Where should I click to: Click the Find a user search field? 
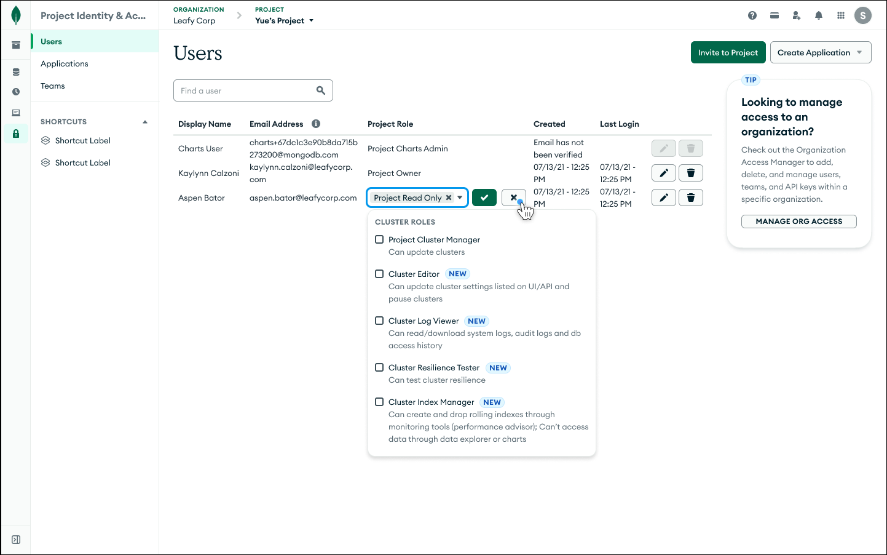coord(246,90)
